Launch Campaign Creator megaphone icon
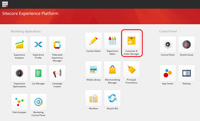Image resolution: width=200 pixels, height=121 pixels. [x=57, y=73]
